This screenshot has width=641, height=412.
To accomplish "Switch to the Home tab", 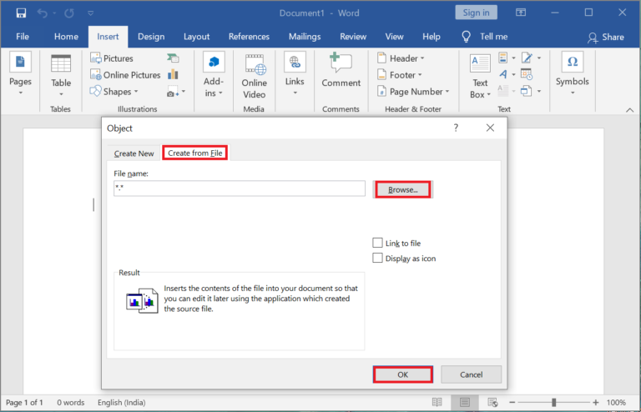I will (x=66, y=37).
